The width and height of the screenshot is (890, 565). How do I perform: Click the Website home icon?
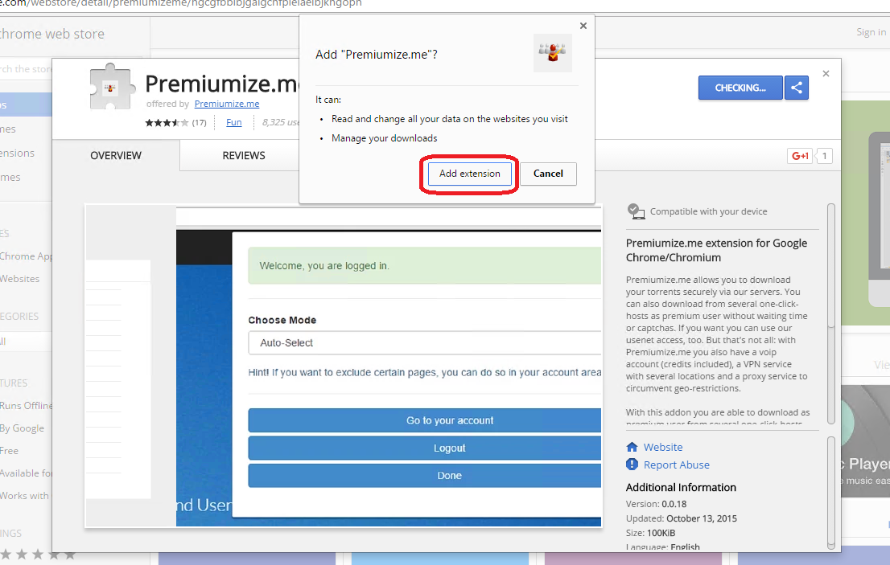click(632, 447)
